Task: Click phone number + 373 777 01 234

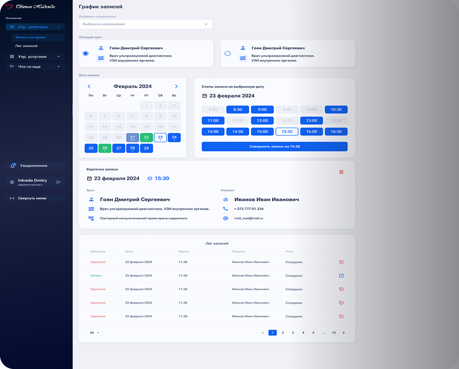Action: point(249,209)
